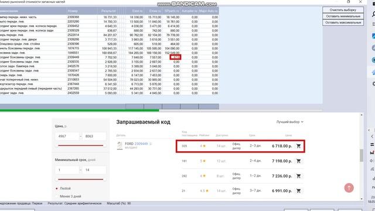
Task: Select part number cell 2367265
Action: (82, 89)
